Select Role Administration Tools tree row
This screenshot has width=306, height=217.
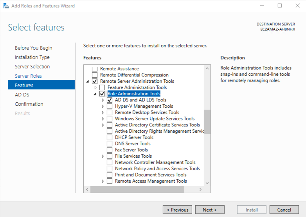134,94
